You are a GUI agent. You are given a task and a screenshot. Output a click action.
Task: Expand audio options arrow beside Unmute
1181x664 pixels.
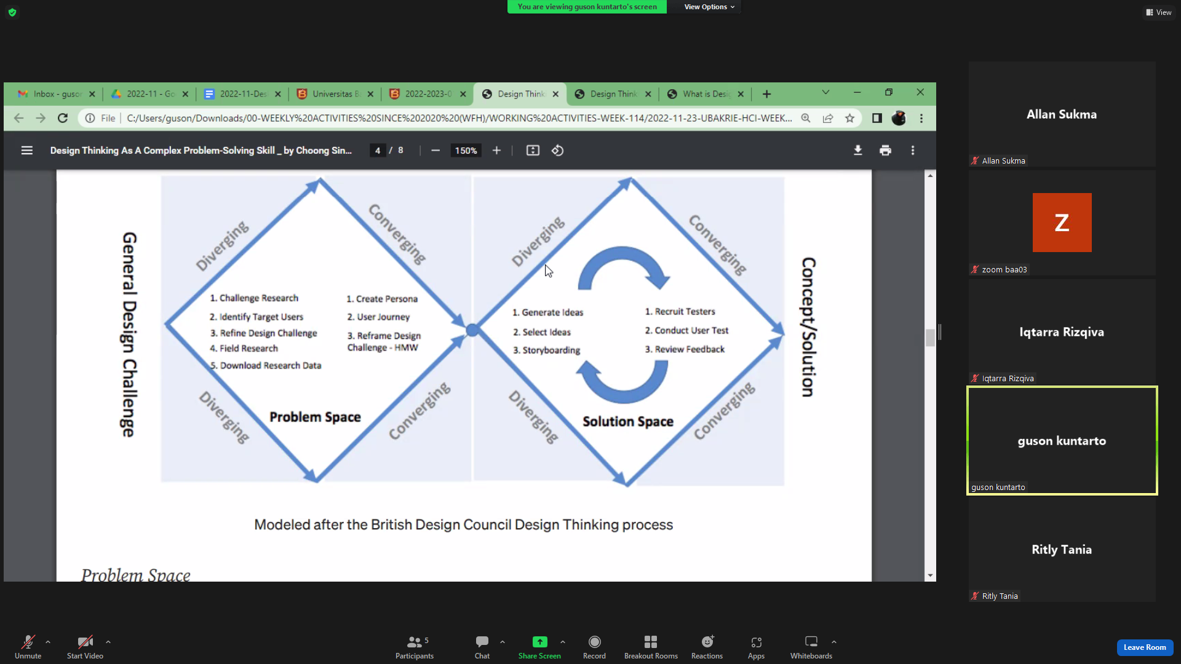pos(48,642)
